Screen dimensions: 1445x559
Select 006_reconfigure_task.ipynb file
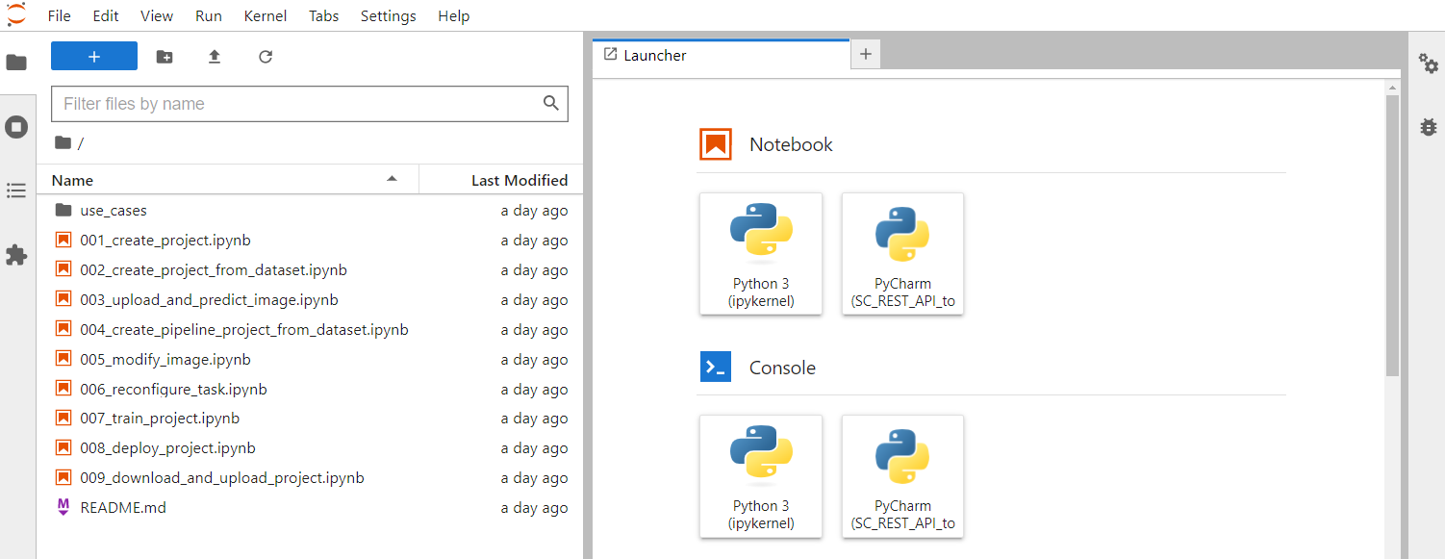(x=310, y=390)
